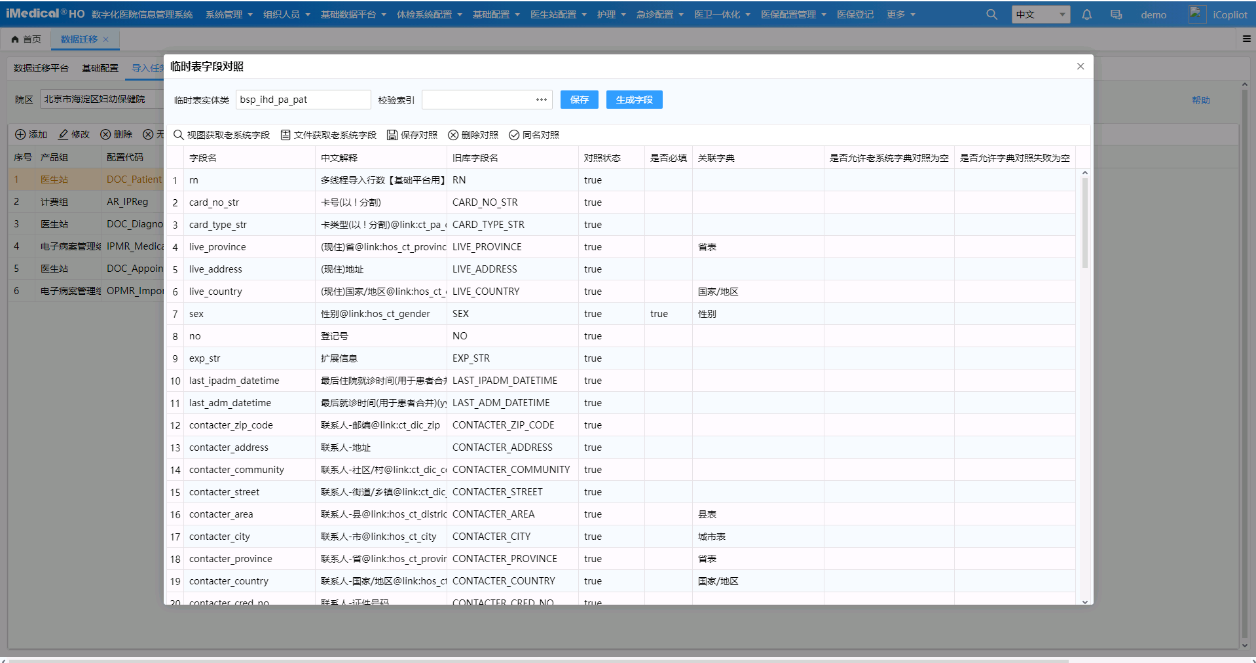The height and width of the screenshot is (663, 1256).
Task: Open the 医卫一体化 menu
Action: tap(722, 14)
